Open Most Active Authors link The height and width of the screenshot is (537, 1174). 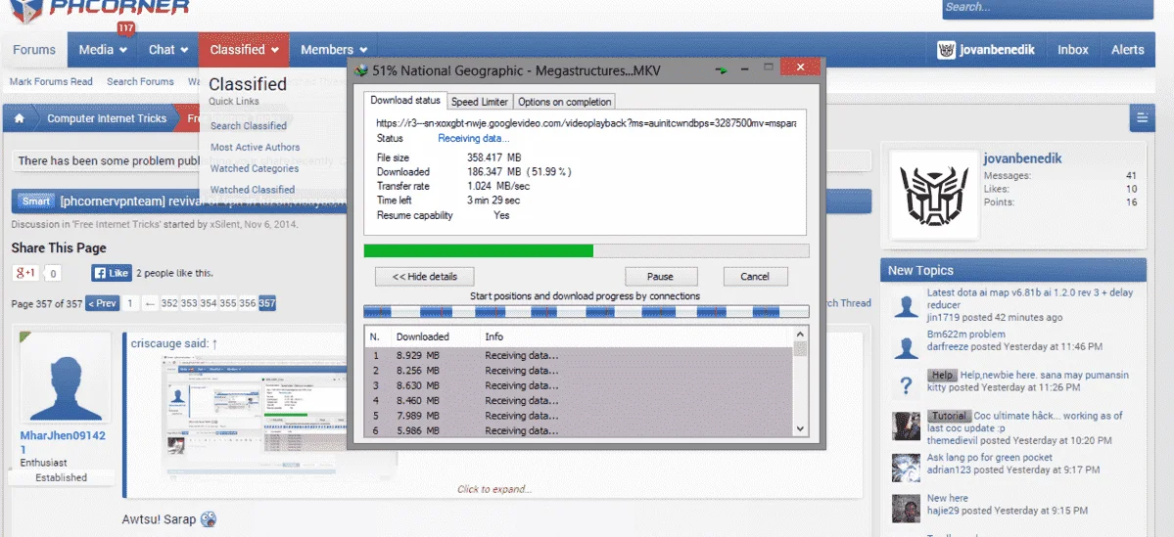[256, 148]
